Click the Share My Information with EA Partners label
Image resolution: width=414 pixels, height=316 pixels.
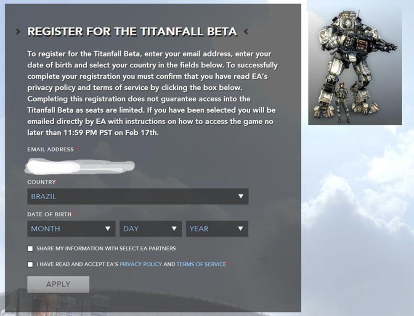106,249
